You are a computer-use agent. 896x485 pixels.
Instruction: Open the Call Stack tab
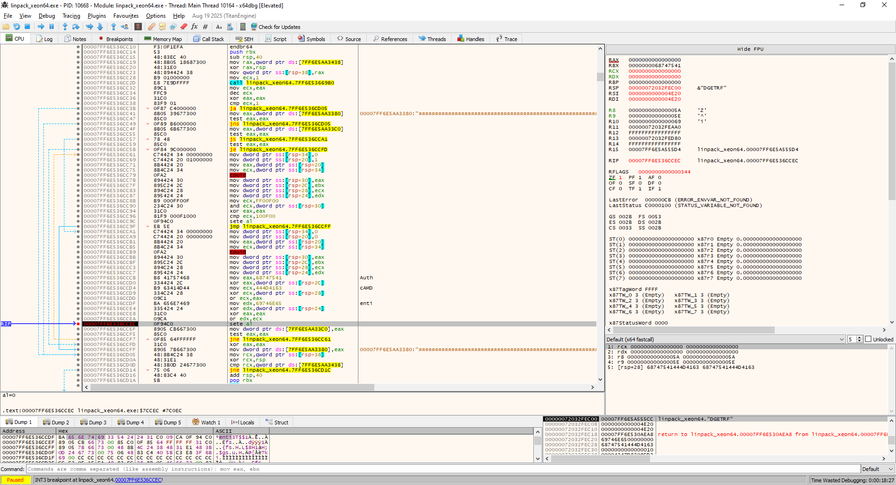(209, 39)
